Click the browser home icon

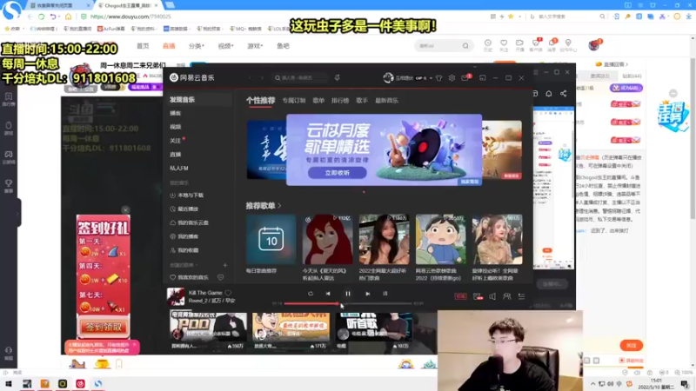click(x=69, y=17)
